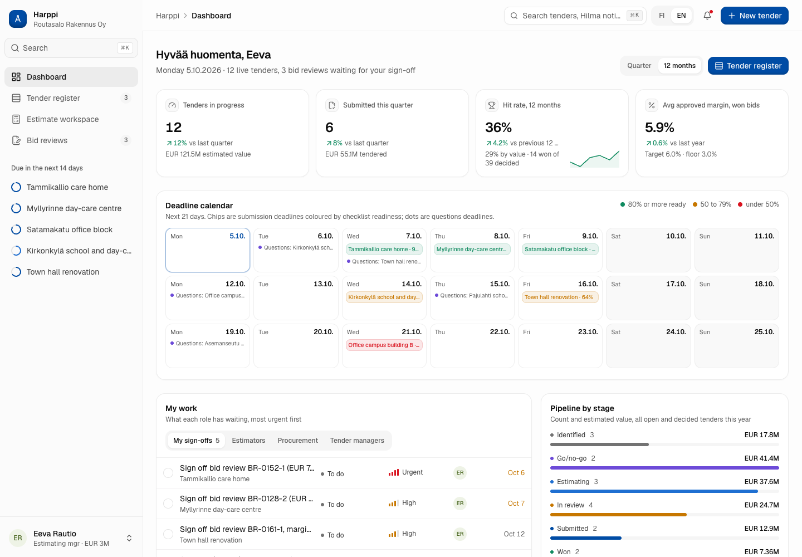Click the In review pipeline bar

pyautogui.click(x=664, y=515)
